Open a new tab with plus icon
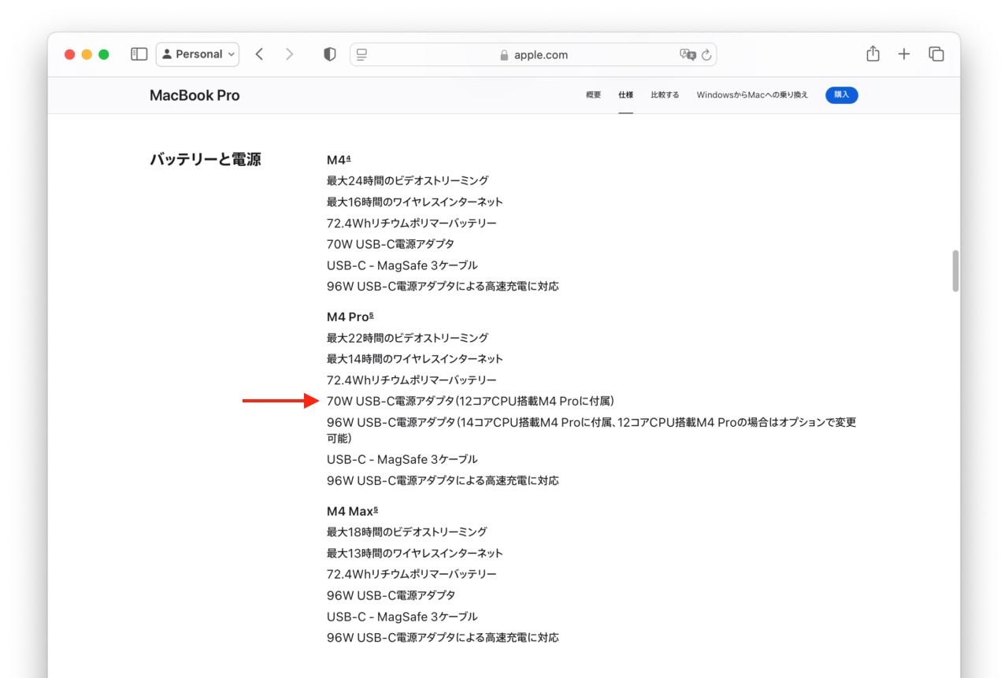This screenshot has width=1008, height=678. tap(904, 54)
